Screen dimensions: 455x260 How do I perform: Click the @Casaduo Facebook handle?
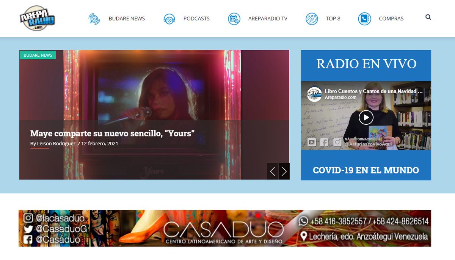click(58, 240)
